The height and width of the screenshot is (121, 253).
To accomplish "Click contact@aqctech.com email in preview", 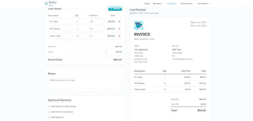I will [182, 59].
